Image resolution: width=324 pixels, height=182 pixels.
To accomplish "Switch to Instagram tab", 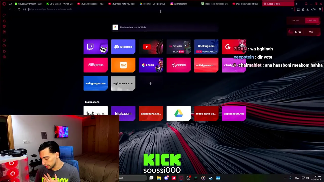I will point(184,4).
